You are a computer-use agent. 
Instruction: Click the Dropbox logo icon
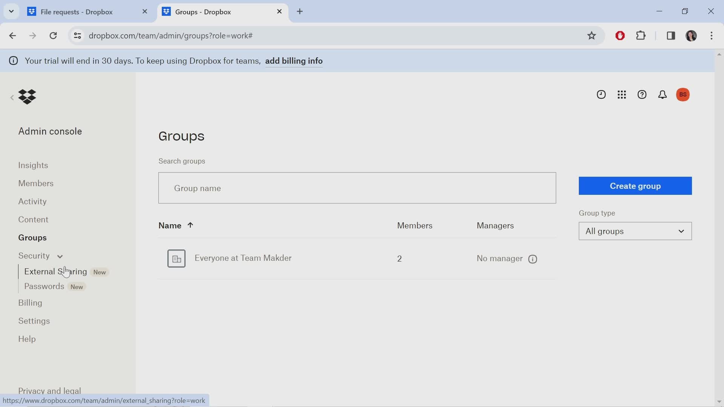[x=27, y=96]
